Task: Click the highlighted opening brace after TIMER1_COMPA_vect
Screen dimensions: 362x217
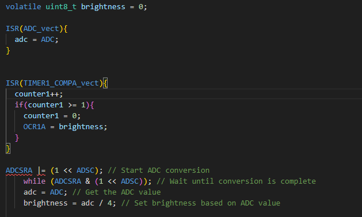Action: (x=105, y=83)
